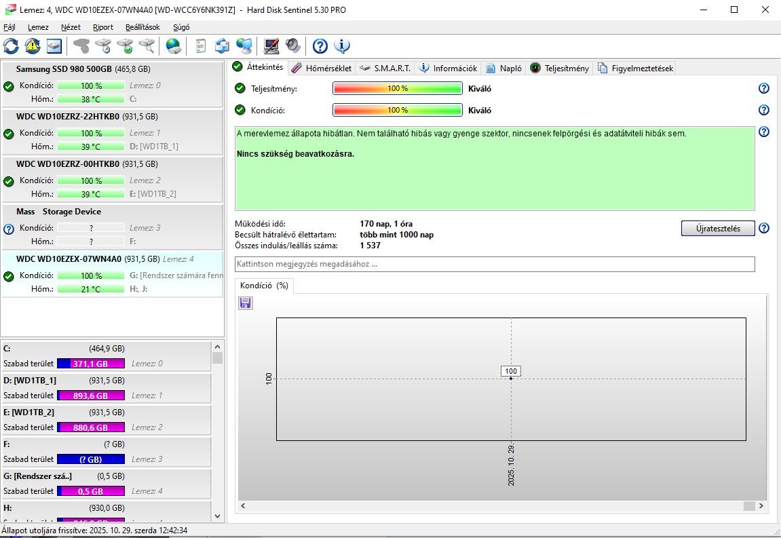Click the globe over disk toolbar icon
This screenshot has height=538, width=781.
click(173, 46)
